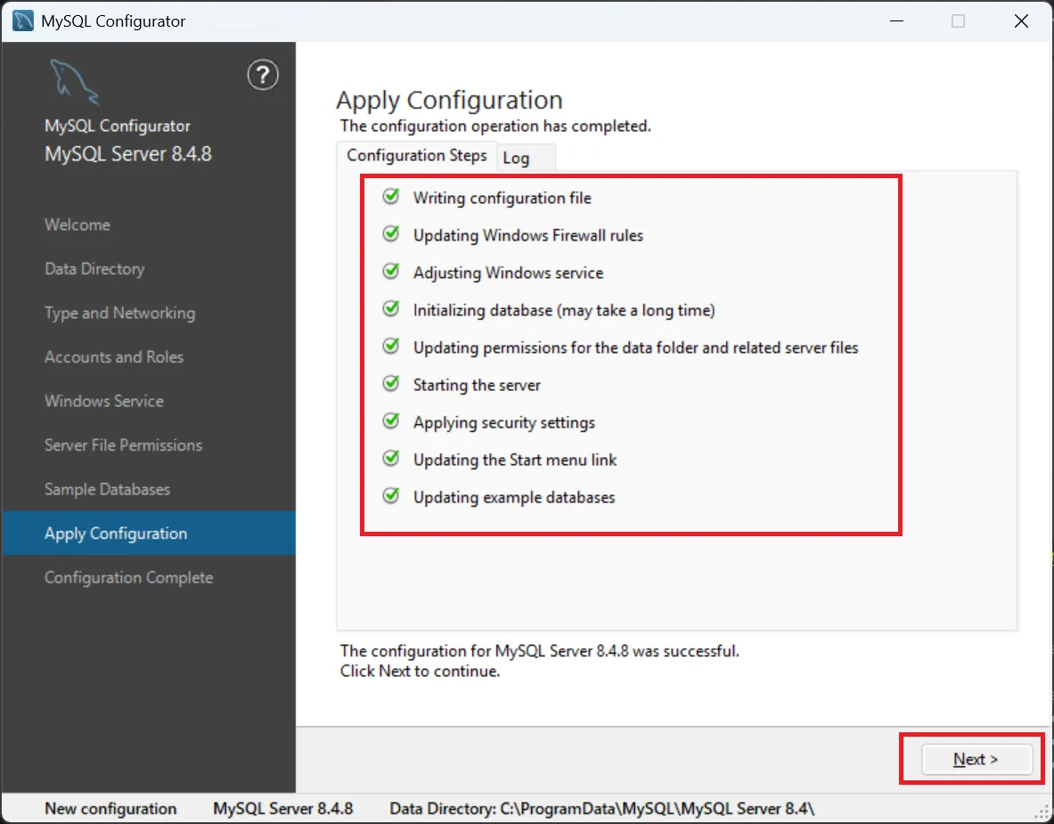Click green checkmark beside Updating example databases
1054x824 pixels.
click(390, 496)
